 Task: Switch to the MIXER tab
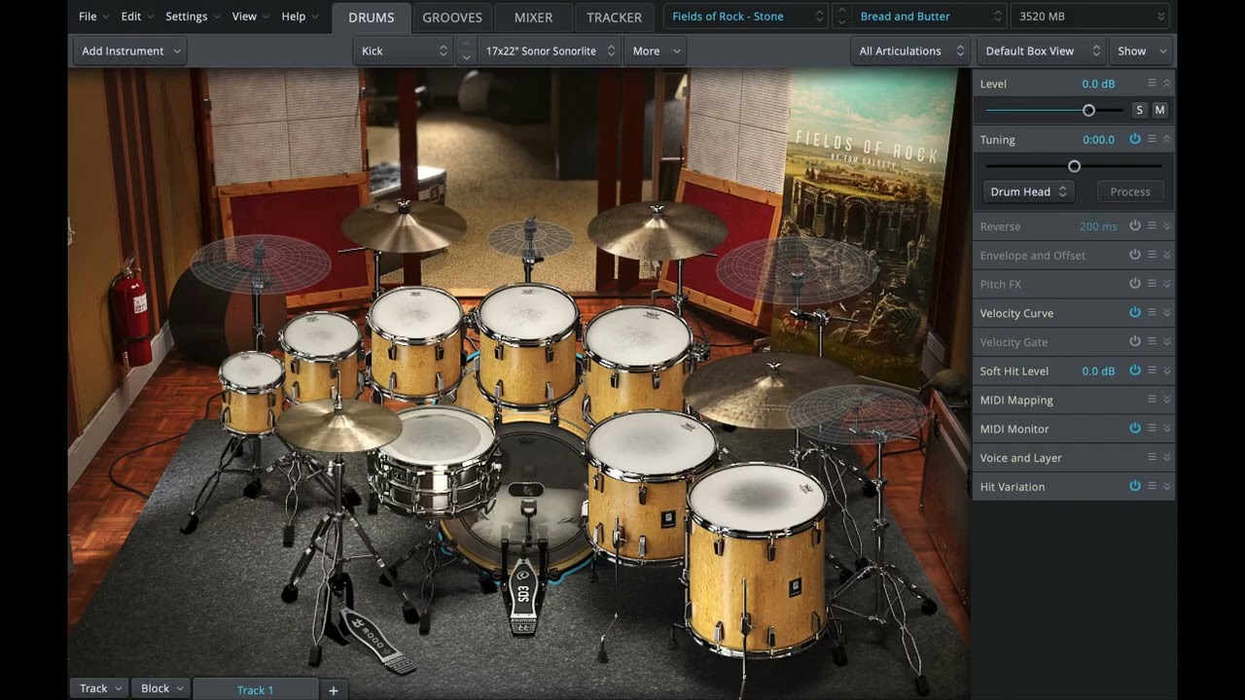(x=533, y=17)
